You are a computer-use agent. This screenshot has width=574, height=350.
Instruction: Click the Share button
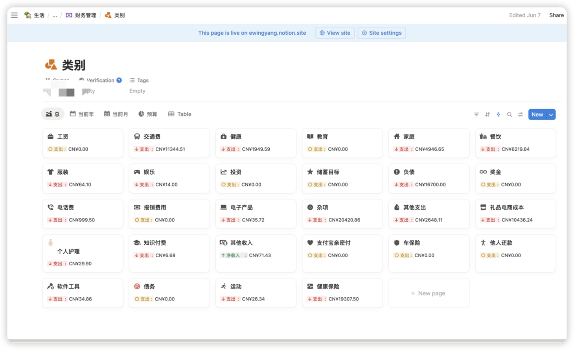pos(556,15)
